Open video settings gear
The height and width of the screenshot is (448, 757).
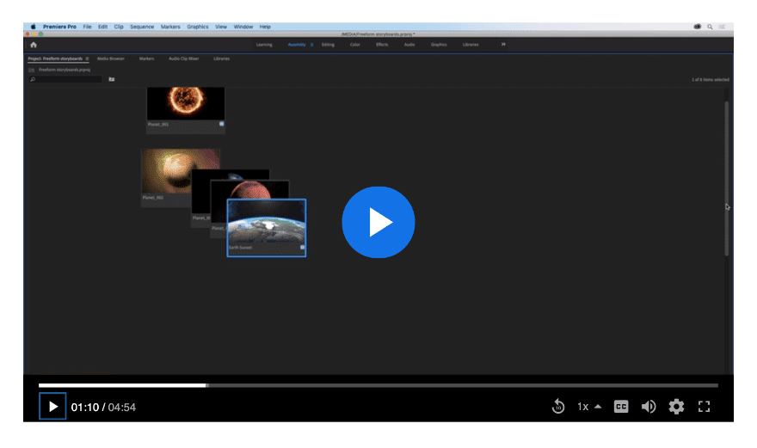[x=676, y=407]
